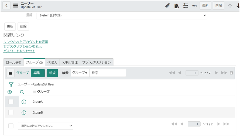Check the GroupB row checkbox

[11, 112]
